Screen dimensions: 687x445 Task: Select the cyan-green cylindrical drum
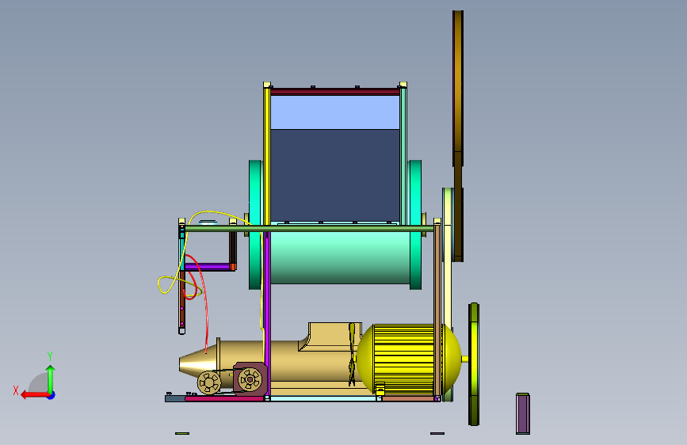click(x=341, y=257)
